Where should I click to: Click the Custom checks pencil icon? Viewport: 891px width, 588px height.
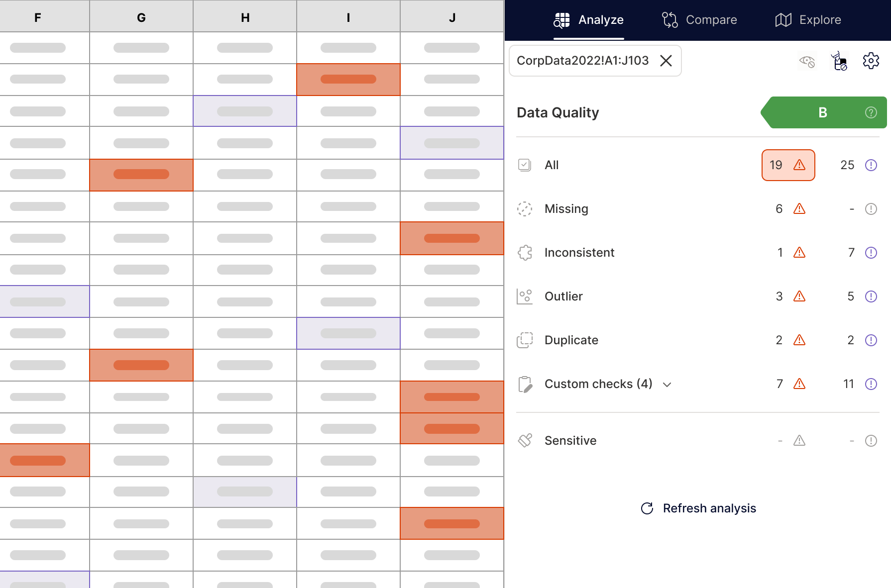[525, 384]
